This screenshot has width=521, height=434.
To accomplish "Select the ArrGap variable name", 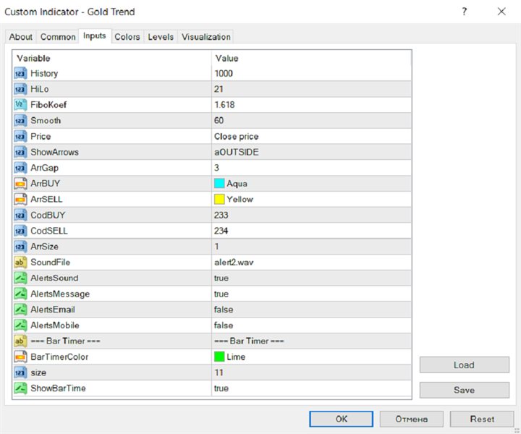I will click(45, 168).
